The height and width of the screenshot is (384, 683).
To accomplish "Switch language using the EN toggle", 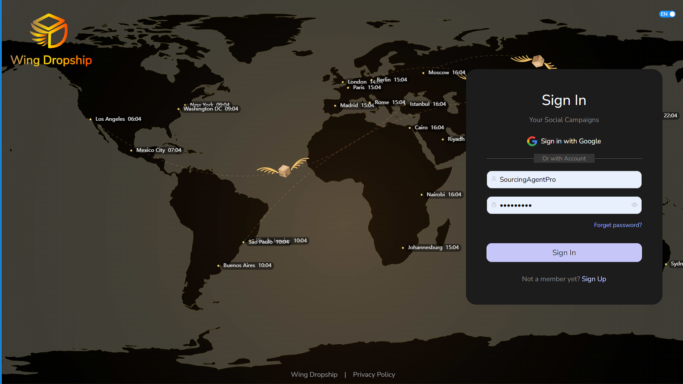I will tap(667, 14).
